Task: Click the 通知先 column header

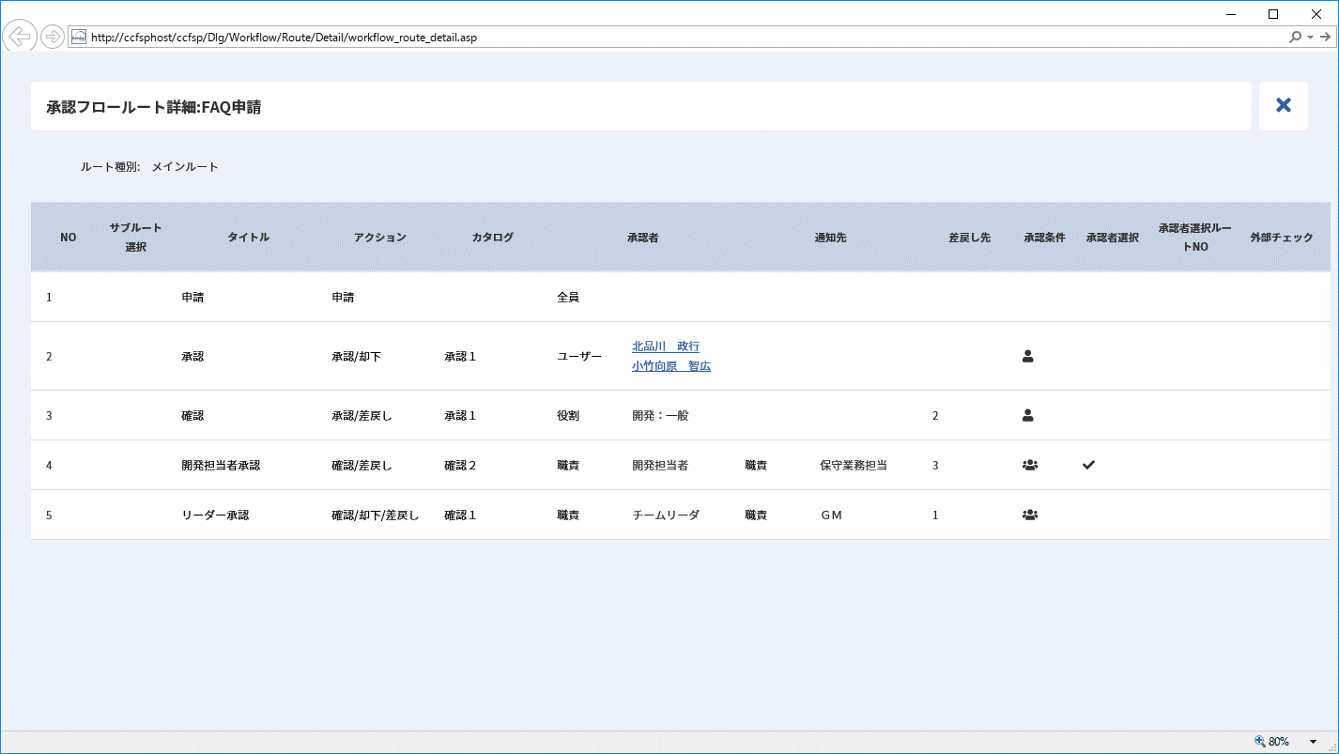Action: point(830,238)
